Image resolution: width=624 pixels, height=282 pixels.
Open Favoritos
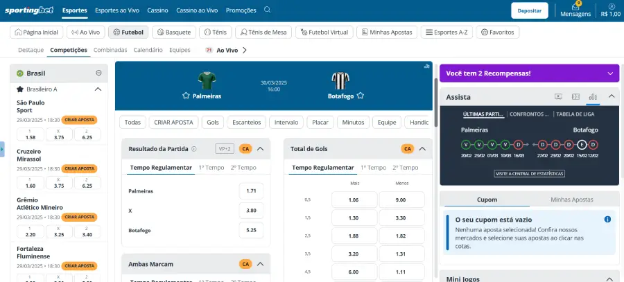coord(497,32)
